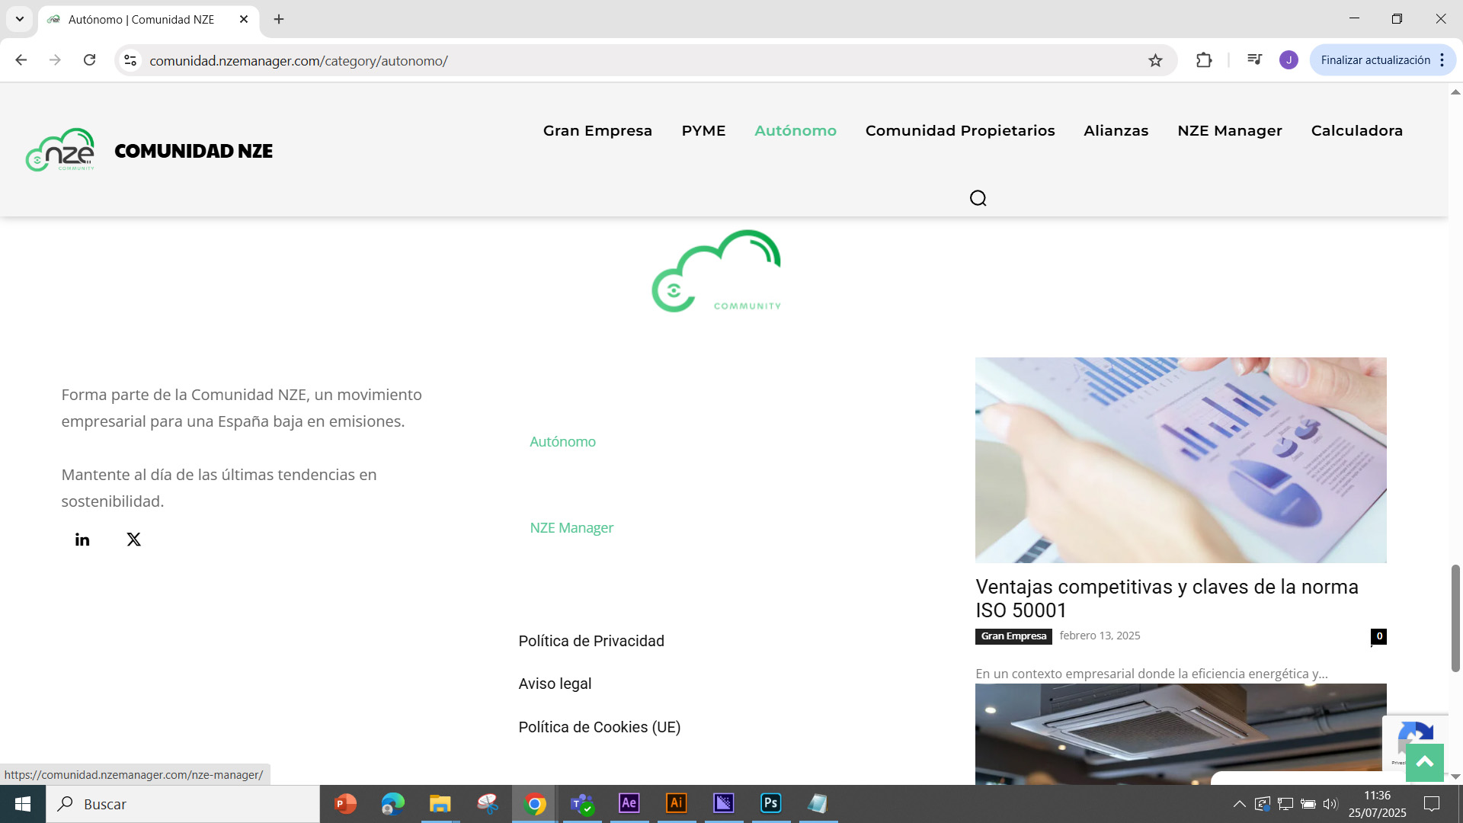Go back to the previous page
The height and width of the screenshot is (823, 1463).
point(21,60)
